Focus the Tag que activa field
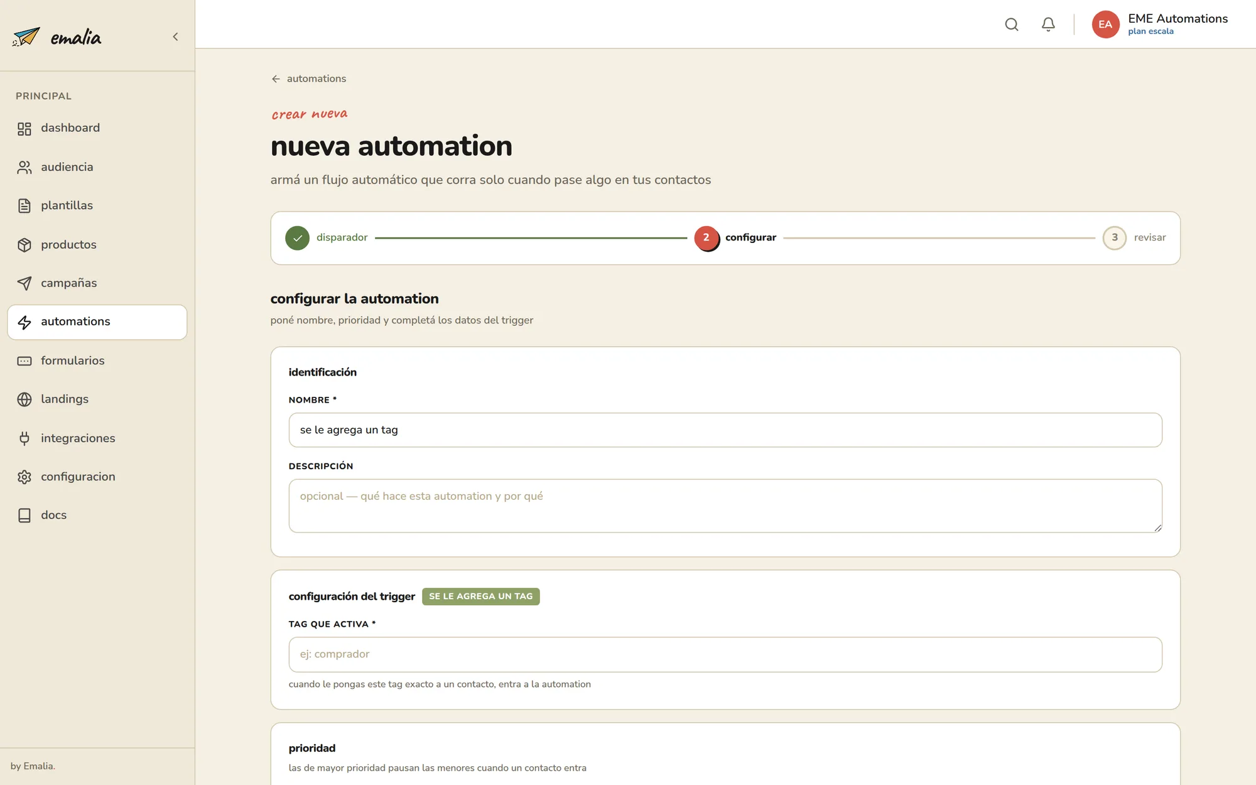1256x785 pixels. point(725,654)
